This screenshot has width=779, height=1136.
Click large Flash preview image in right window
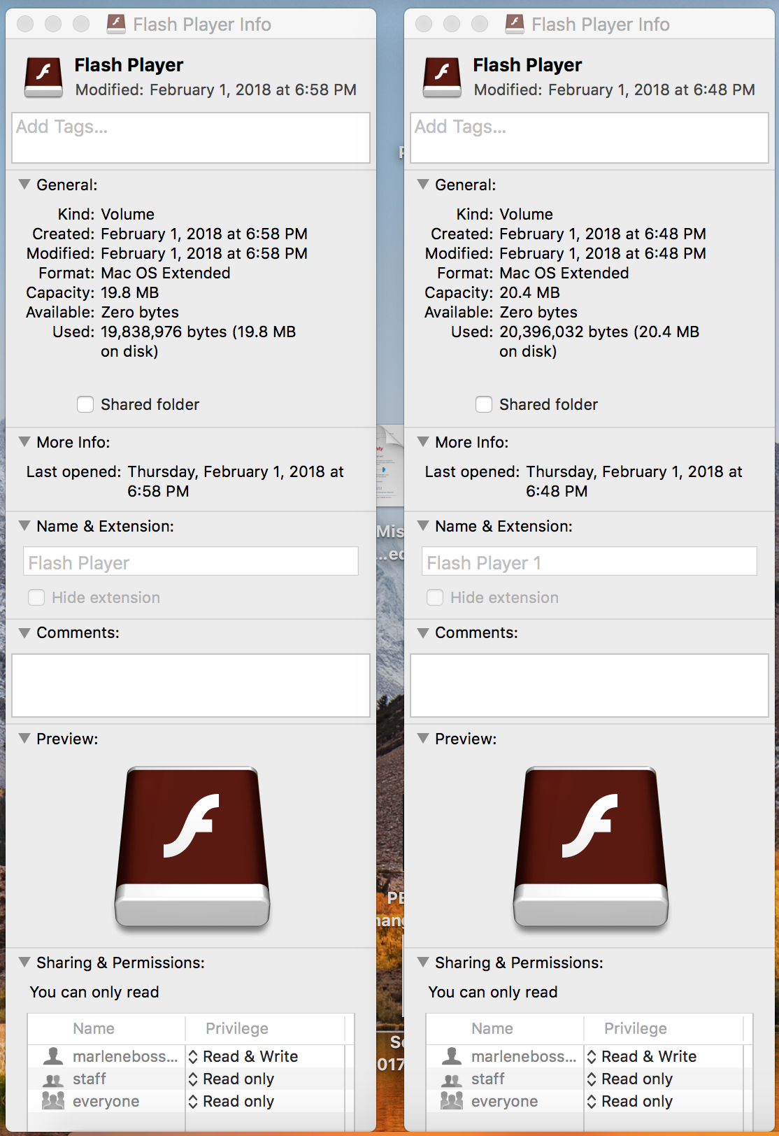(591, 848)
